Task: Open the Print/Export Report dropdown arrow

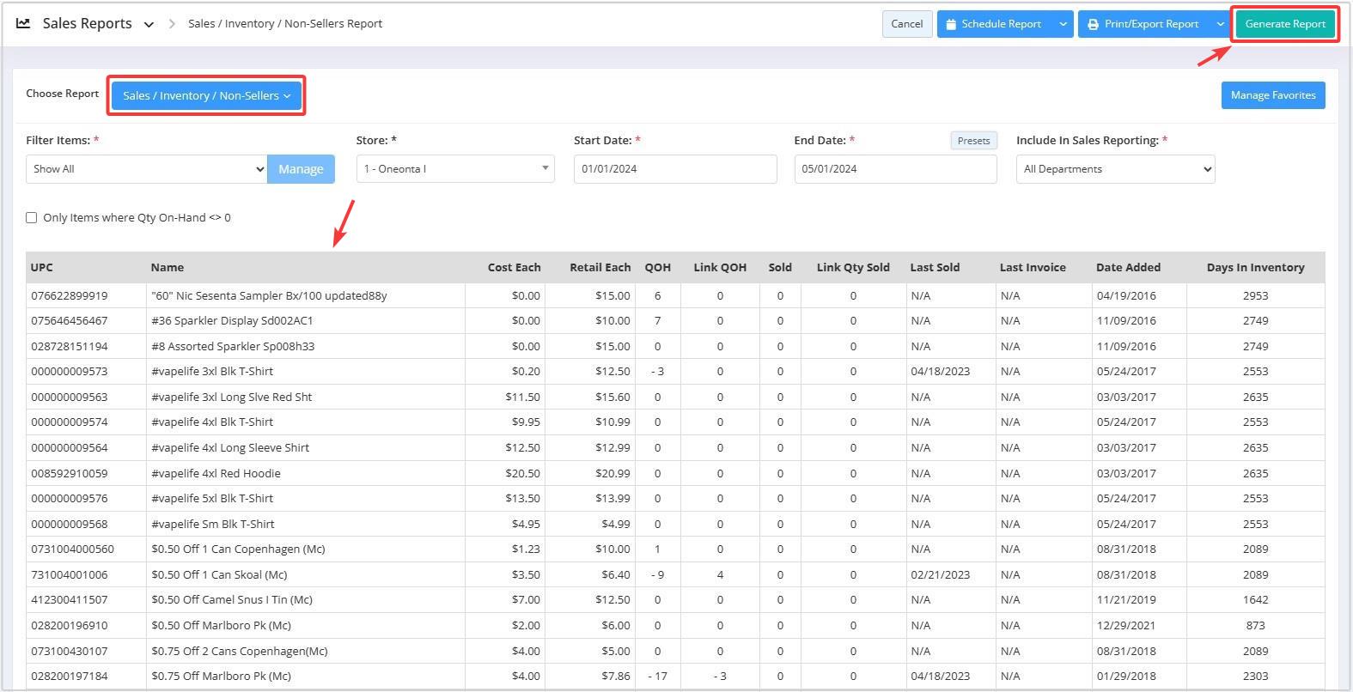Action: pos(1220,24)
